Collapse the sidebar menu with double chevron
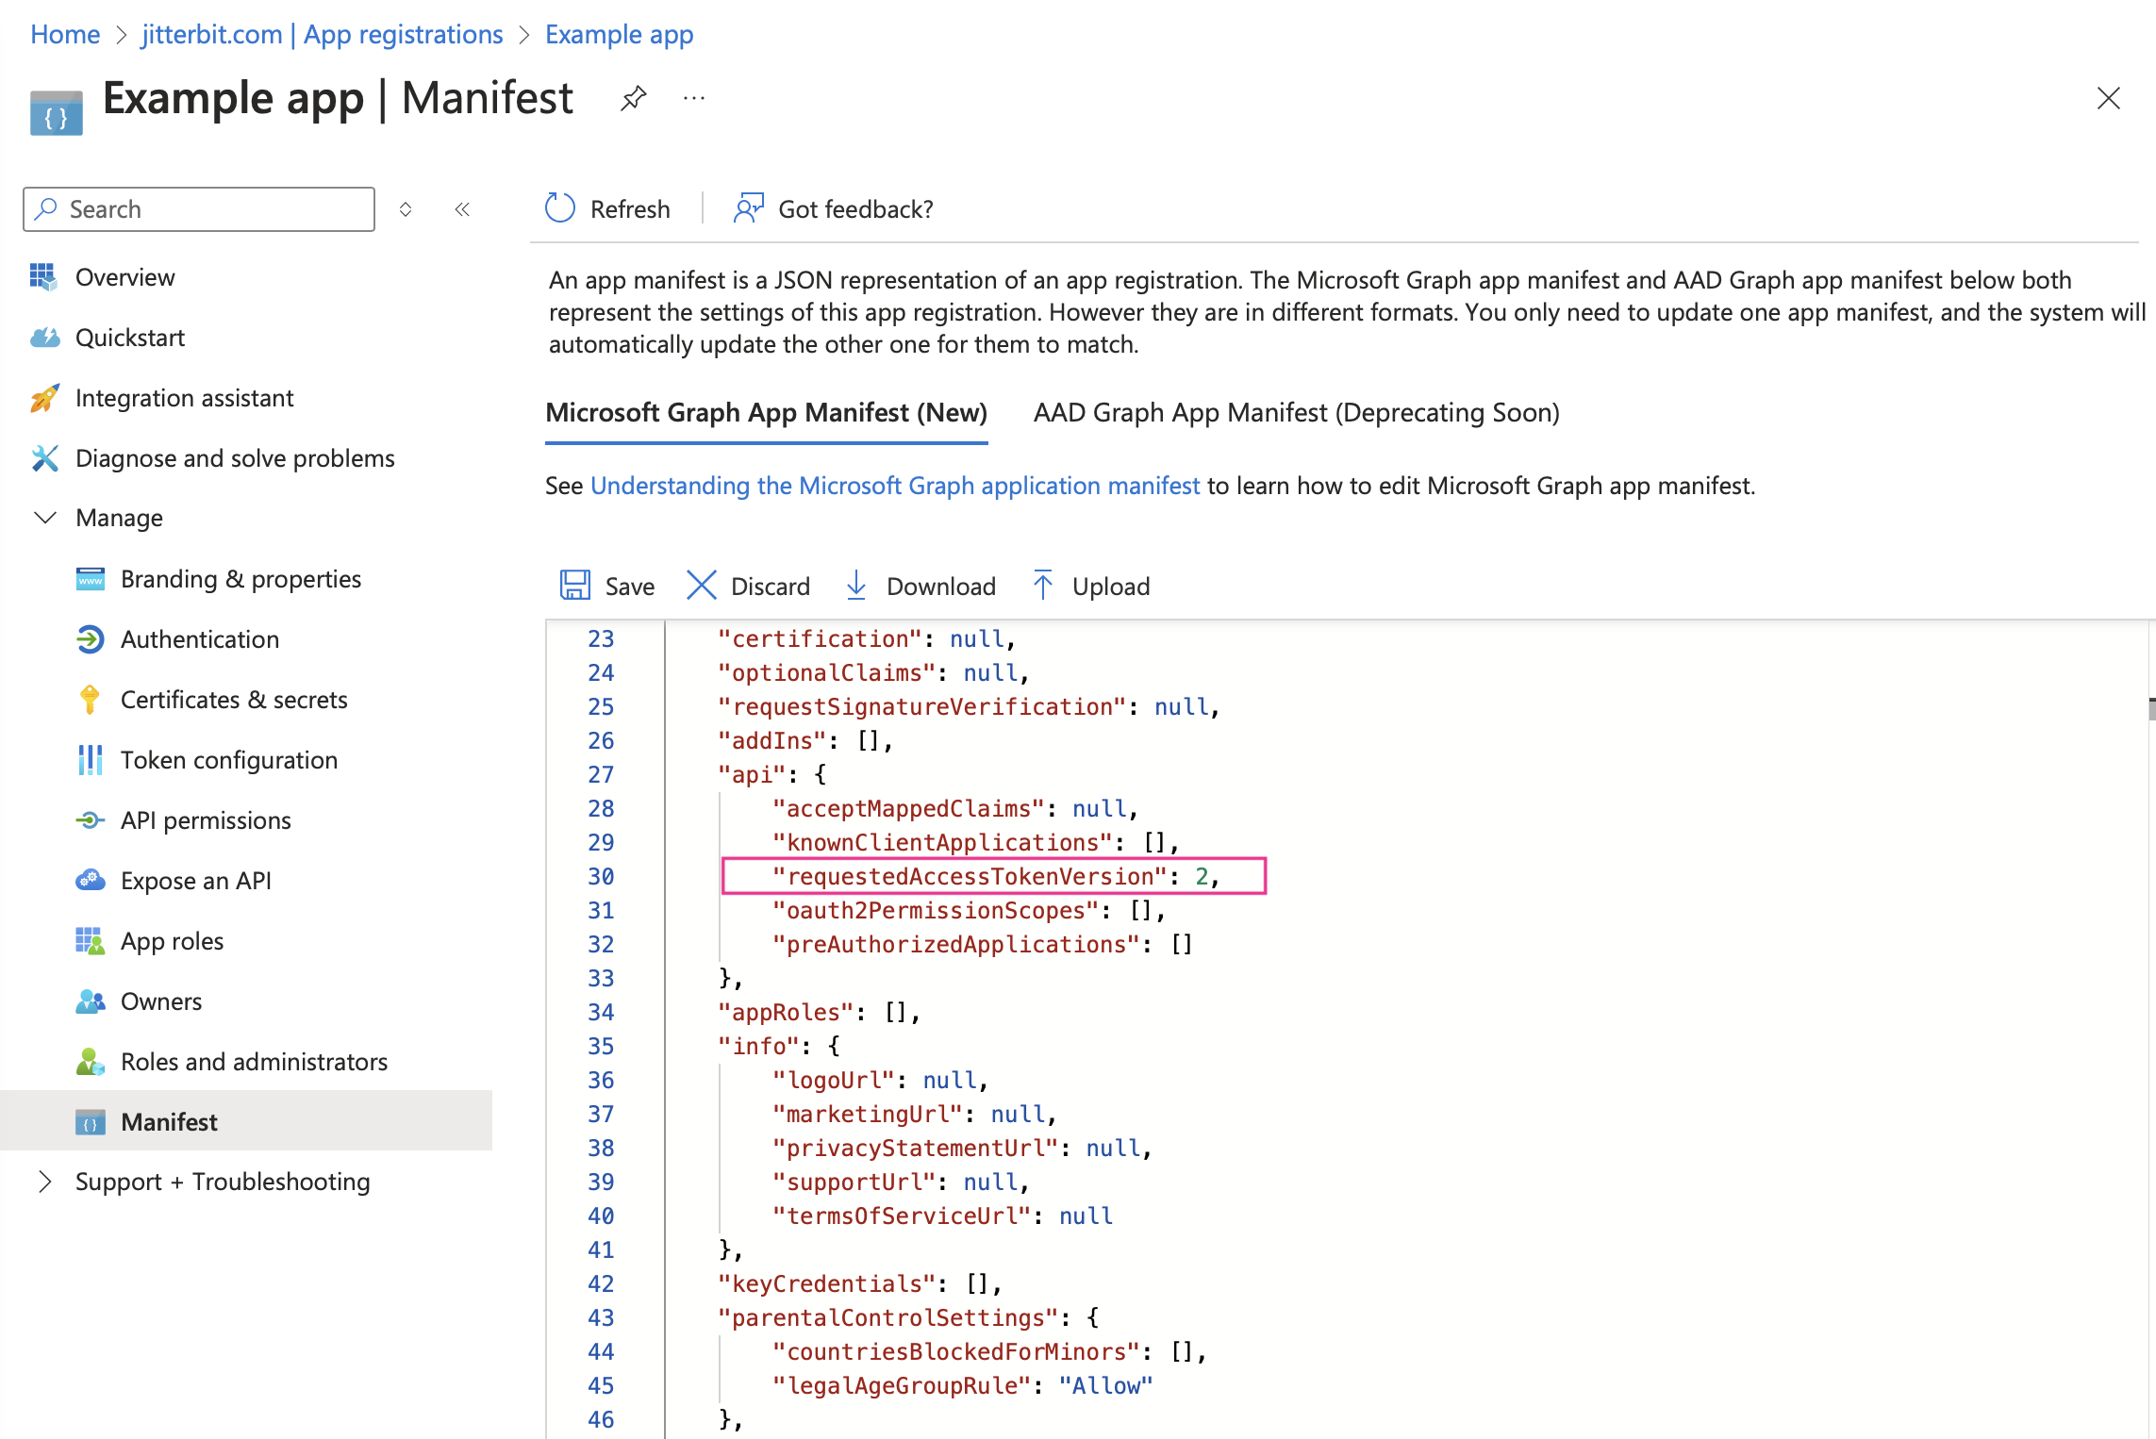2156x1439 pixels. coord(462,209)
